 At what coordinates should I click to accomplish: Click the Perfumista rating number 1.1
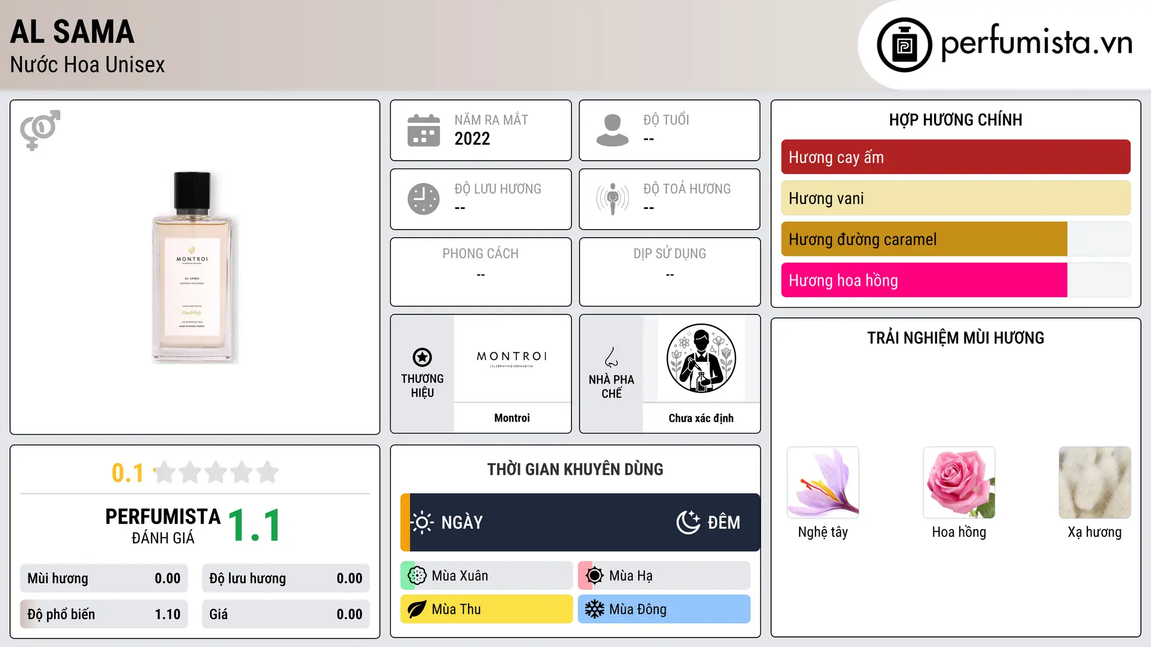[x=254, y=526]
